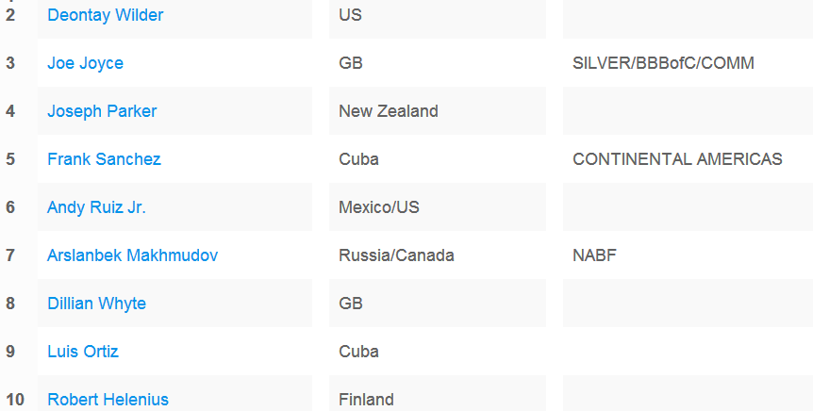Screen dimensions: 813x411
Task: Open the Robert Helenius link
Action: [108, 400]
